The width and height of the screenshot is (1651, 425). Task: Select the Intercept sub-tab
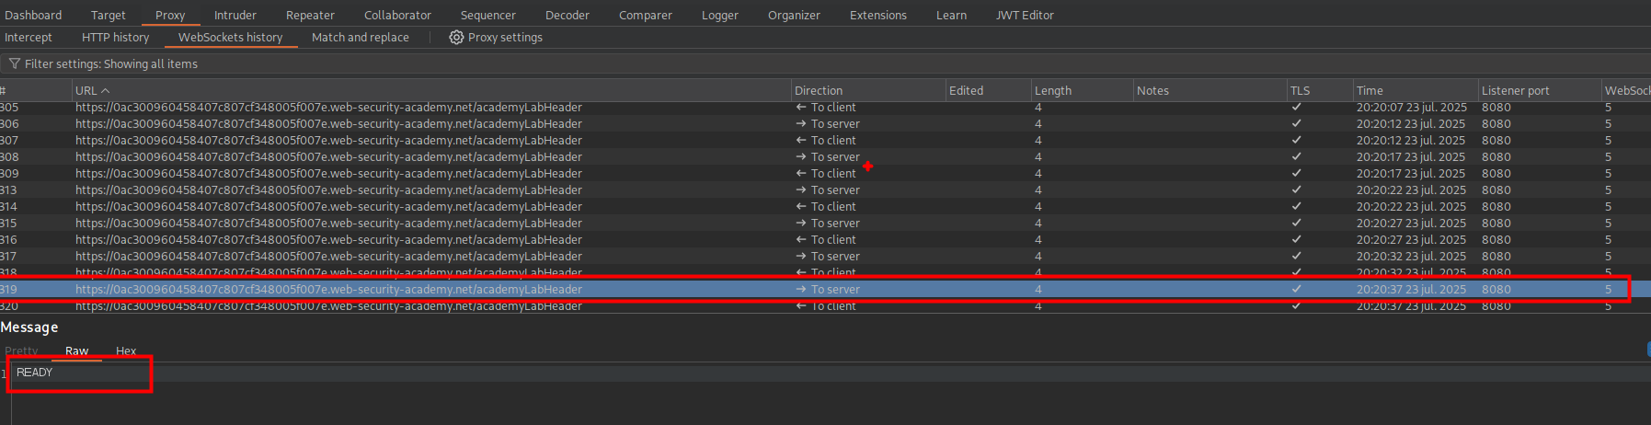(x=29, y=38)
